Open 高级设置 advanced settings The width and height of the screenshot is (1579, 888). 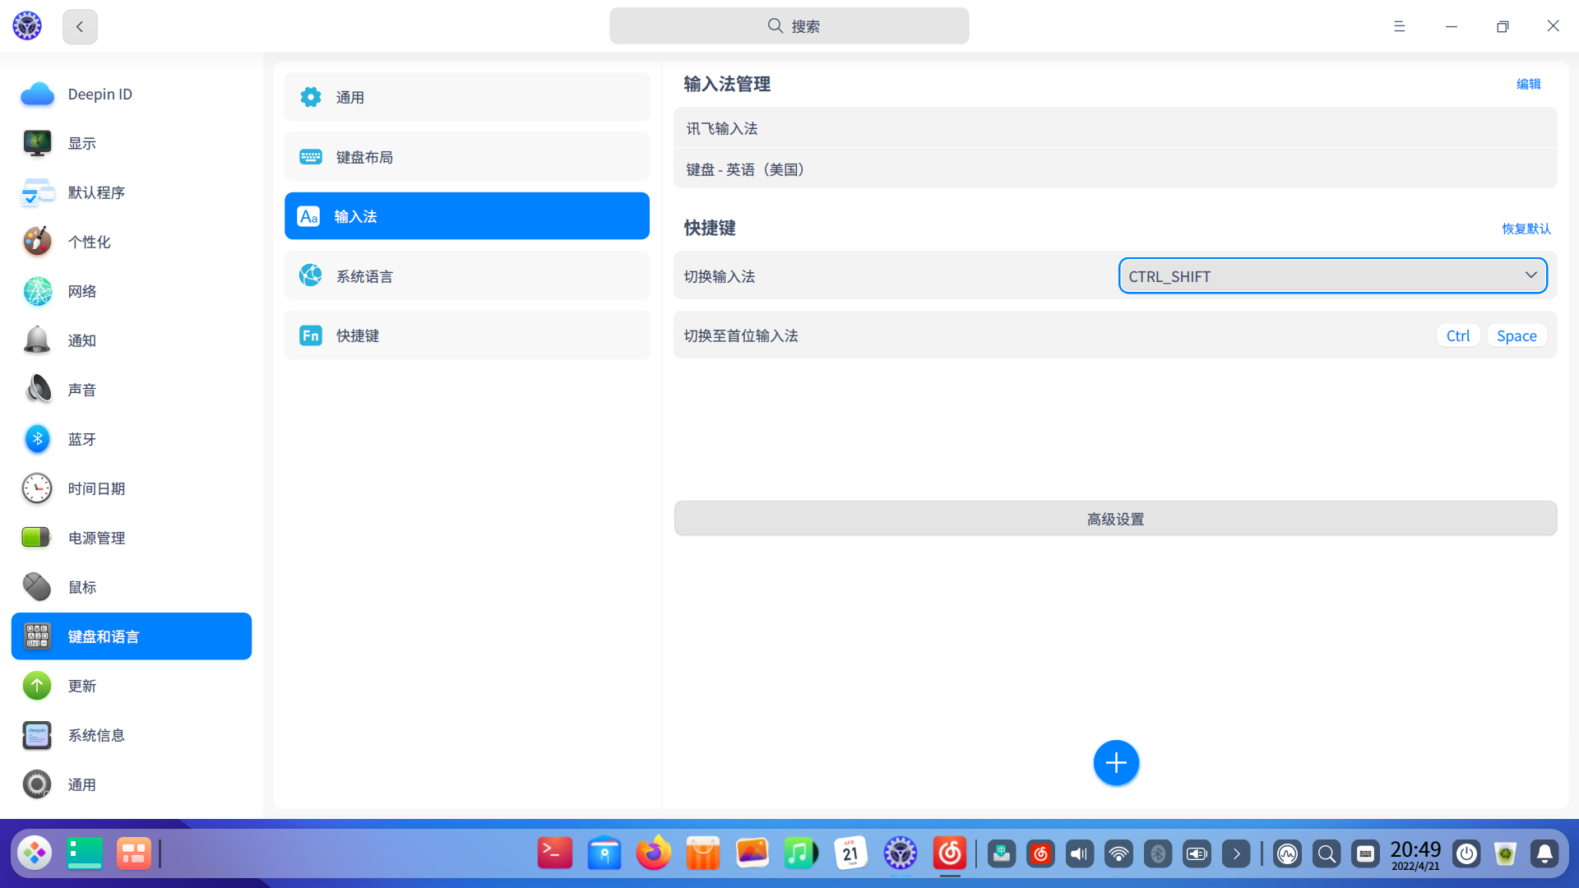point(1114,518)
